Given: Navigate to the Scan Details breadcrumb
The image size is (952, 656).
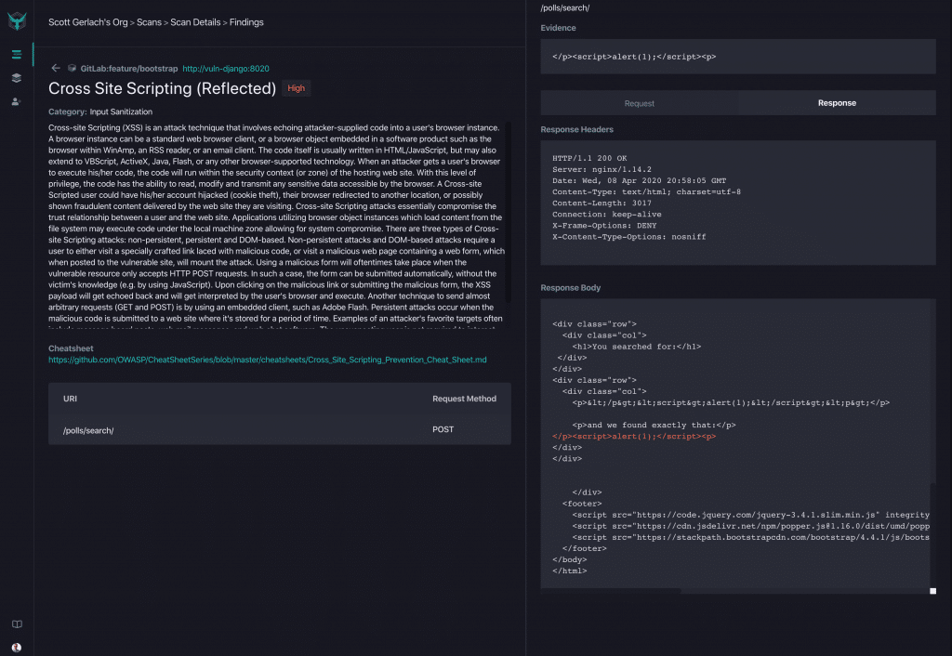Looking at the screenshot, I should coord(195,22).
